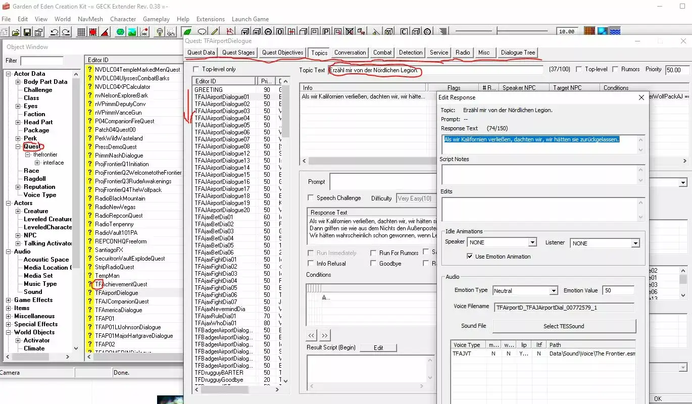Image resolution: width=692 pixels, height=404 pixels.
Task: Expand the Body Part Data node
Action: 18,82
